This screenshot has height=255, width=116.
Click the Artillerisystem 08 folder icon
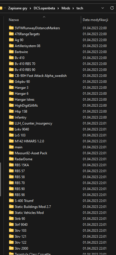pos(11,46)
